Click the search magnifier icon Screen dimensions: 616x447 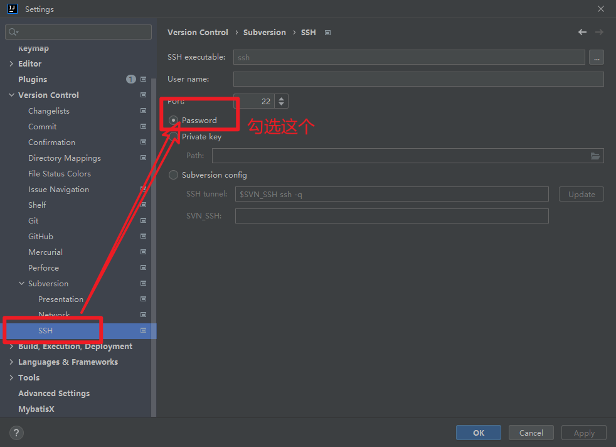click(14, 32)
